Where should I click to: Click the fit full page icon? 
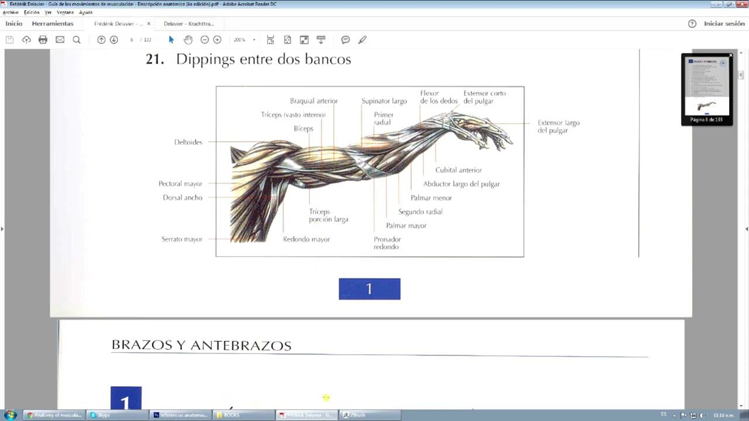tap(287, 40)
